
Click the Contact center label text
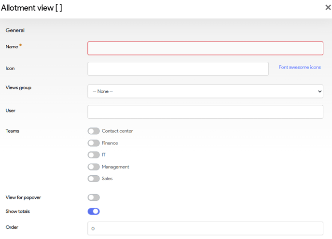click(x=117, y=131)
